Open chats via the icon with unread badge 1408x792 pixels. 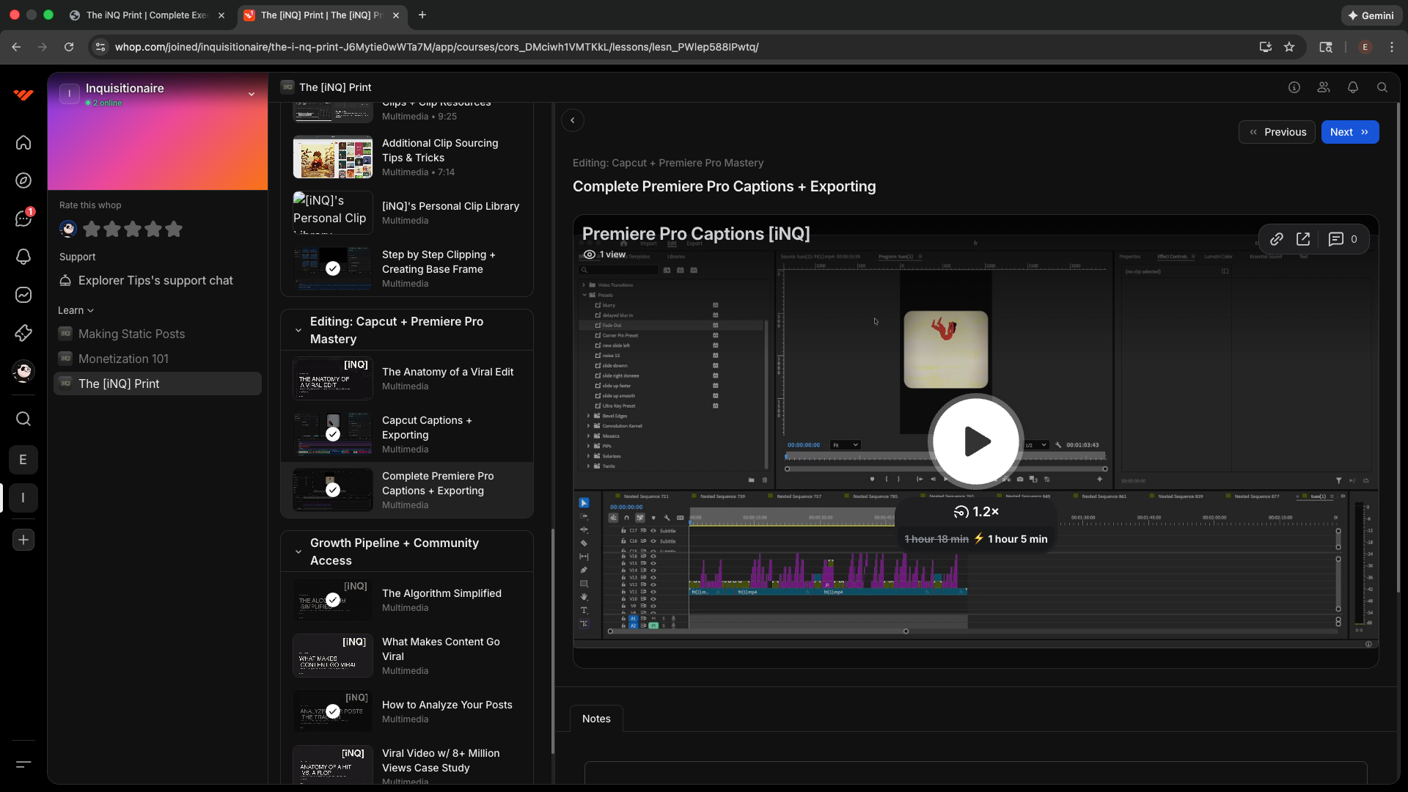coord(23,219)
